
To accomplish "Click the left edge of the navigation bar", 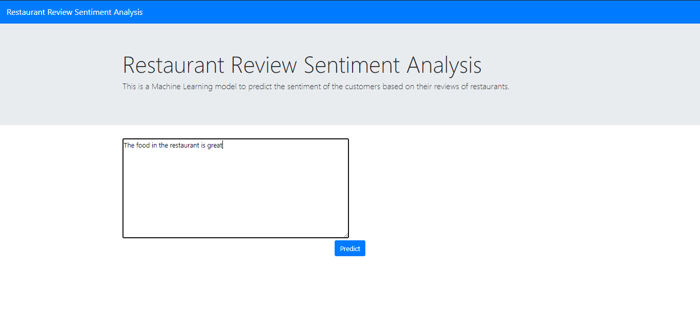I will tap(4, 12).
